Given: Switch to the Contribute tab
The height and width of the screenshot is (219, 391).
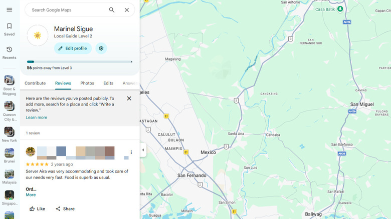Looking at the screenshot, I should point(35,83).
